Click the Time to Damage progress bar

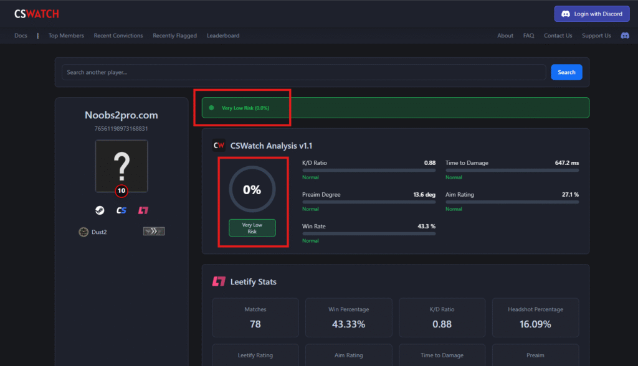click(x=512, y=171)
